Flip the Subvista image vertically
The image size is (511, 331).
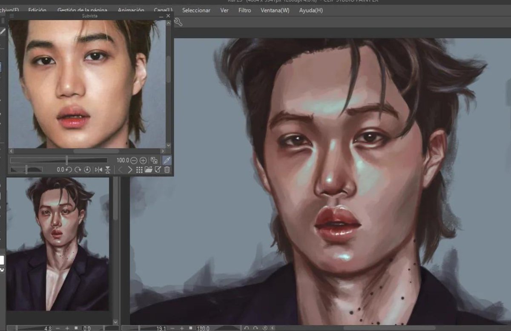coord(108,170)
